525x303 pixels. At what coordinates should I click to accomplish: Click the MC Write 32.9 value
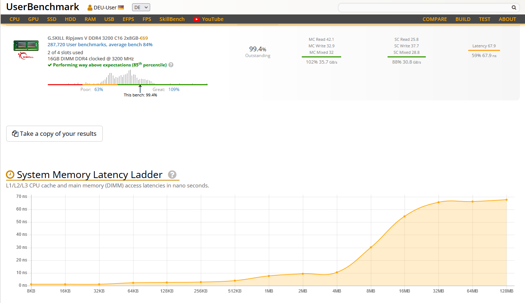point(321,46)
